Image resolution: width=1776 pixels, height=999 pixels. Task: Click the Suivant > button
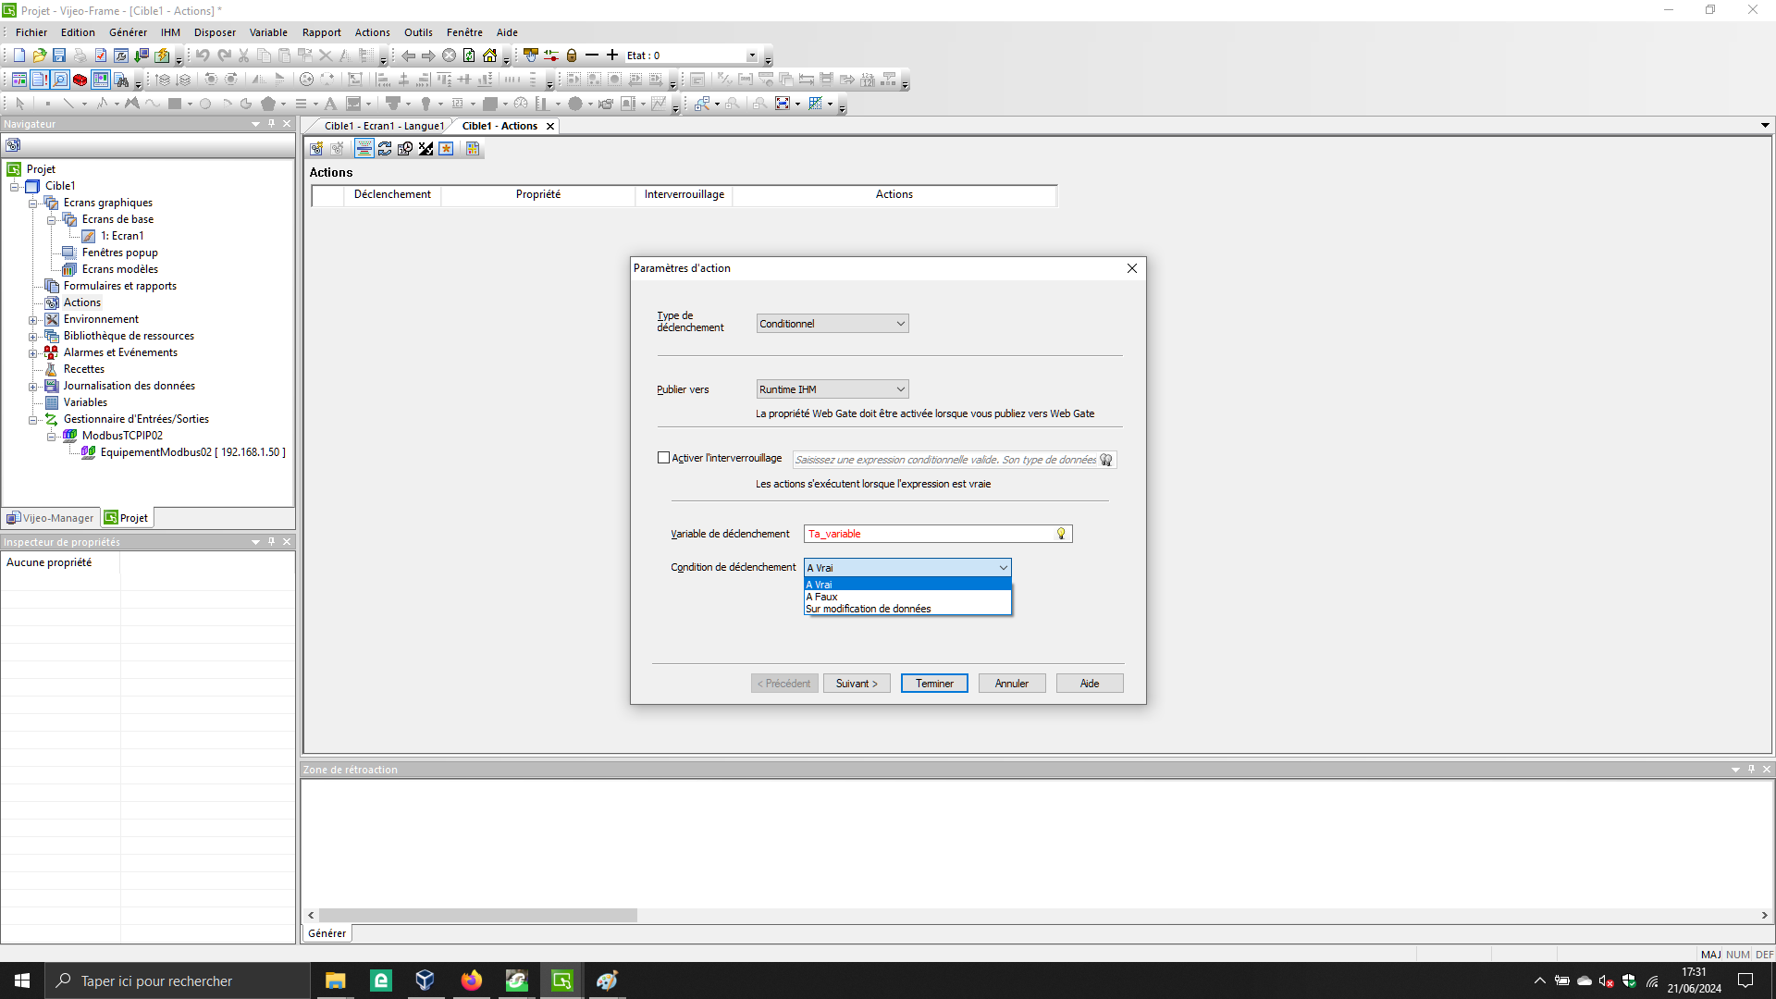coord(857,684)
